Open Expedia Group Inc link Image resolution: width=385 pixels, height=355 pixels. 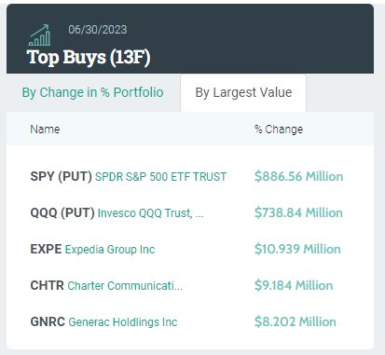(110, 250)
